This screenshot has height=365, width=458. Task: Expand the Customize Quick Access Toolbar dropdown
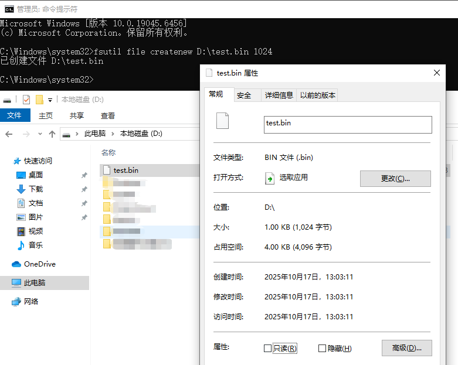pyautogui.click(x=50, y=100)
